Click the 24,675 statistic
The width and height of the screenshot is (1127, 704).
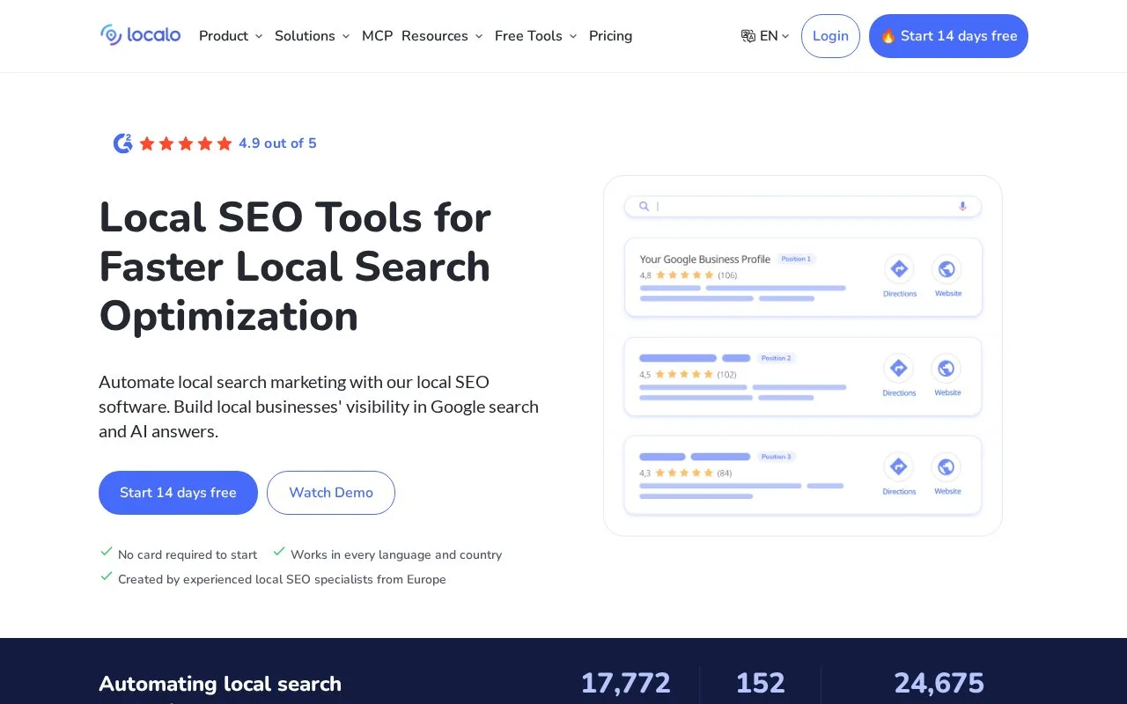939,683
